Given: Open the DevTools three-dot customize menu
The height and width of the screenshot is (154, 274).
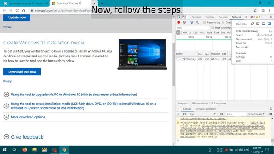Looking at the screenshot, I should 265,17.
